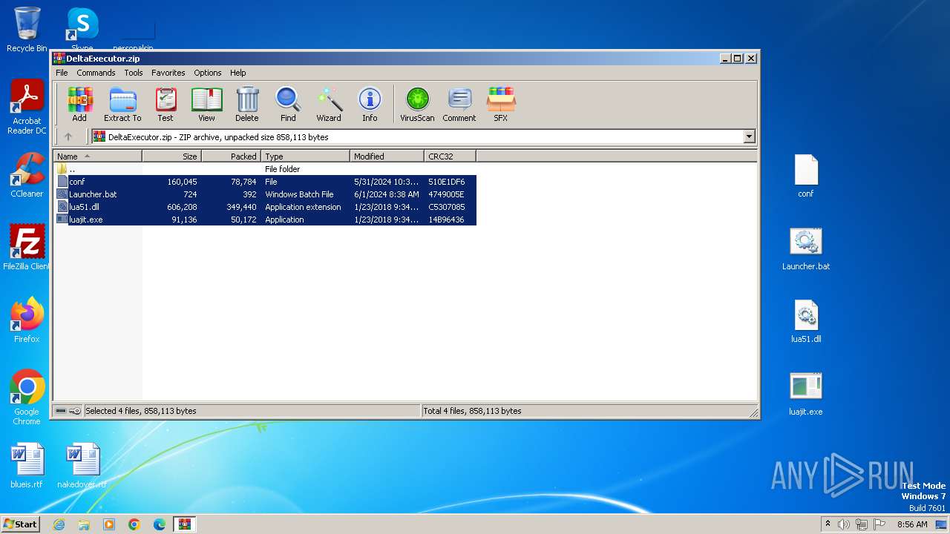Show archive Info icon

click(370, 104)
